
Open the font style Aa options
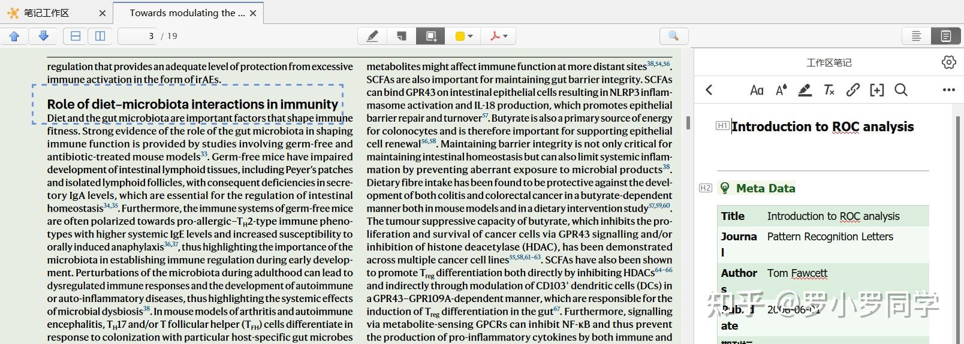click(757, 90)
